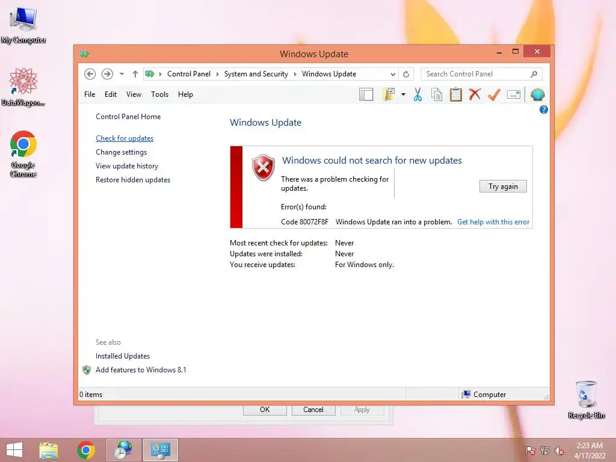Click Windows Update breadcrumb segment
Image resolution: width=616 pixels, height=462 pixels.
pyautogui.click(x=329, y=74)
